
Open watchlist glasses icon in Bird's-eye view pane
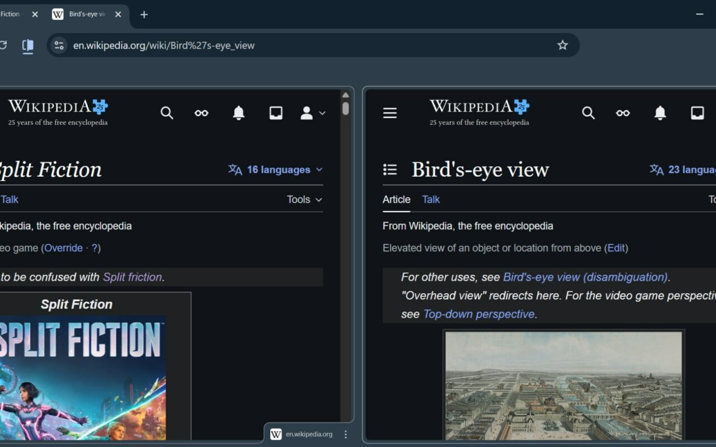point(623,113)
